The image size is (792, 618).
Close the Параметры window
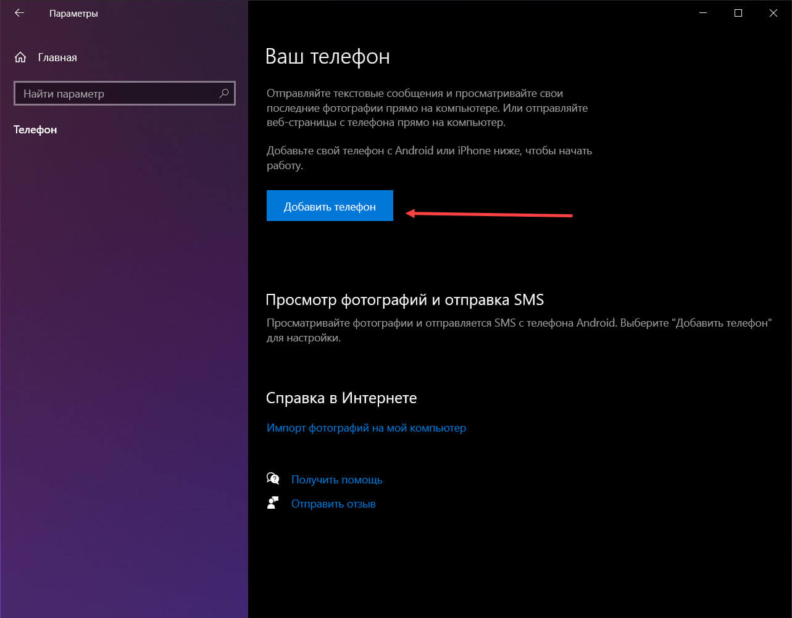pyautogui.click(x=773, y=12)
